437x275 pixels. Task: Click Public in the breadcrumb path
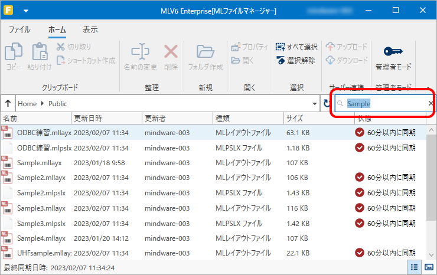tap(58, 104)
